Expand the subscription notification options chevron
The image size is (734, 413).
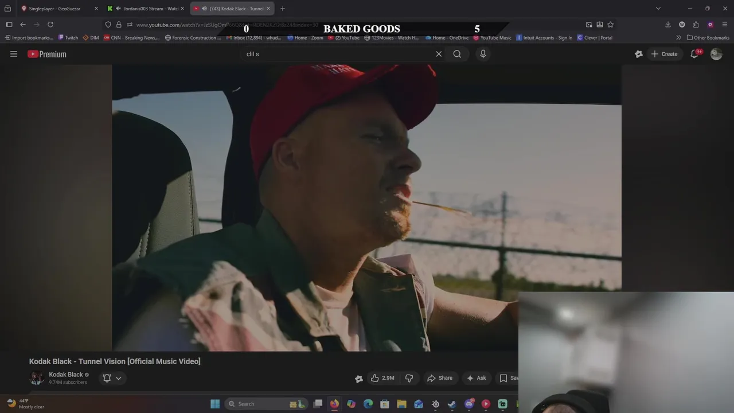click(x=119, y=378)
